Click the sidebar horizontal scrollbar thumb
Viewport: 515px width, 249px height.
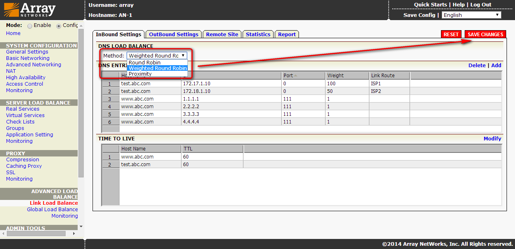point(36,233)
